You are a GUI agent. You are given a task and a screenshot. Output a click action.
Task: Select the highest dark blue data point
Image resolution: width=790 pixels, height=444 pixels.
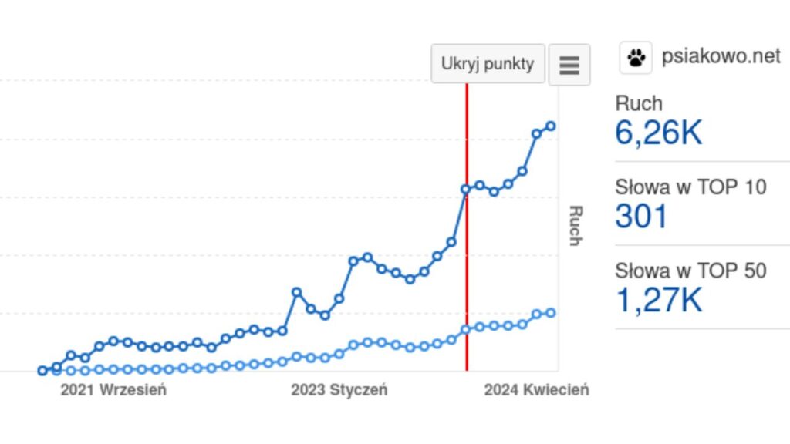pos(550,124)
